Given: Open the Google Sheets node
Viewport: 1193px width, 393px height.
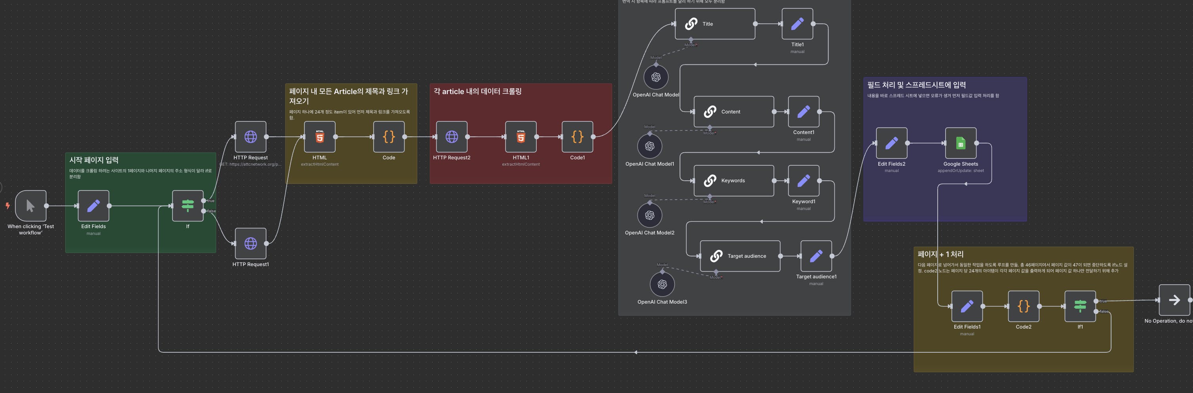Looking at the screenshot, I should (x=961, y=143).
